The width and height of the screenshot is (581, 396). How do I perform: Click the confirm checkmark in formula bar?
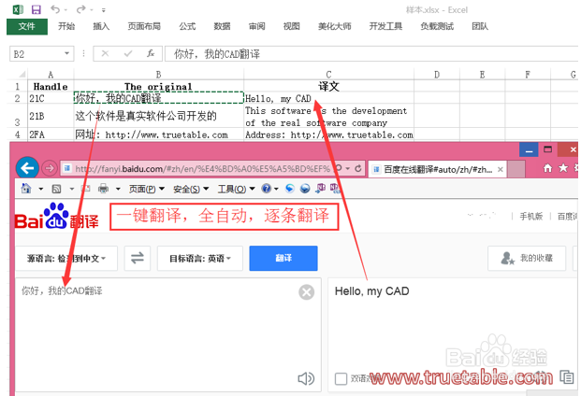tap(128, 53)
